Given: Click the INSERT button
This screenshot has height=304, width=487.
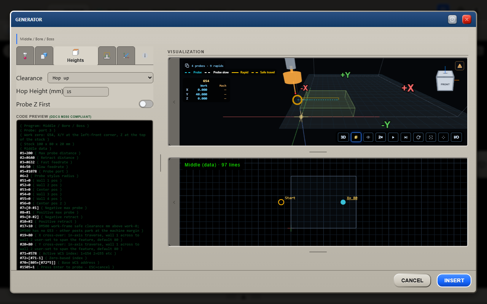Looking at the screenshot, I should pos(454,280).
